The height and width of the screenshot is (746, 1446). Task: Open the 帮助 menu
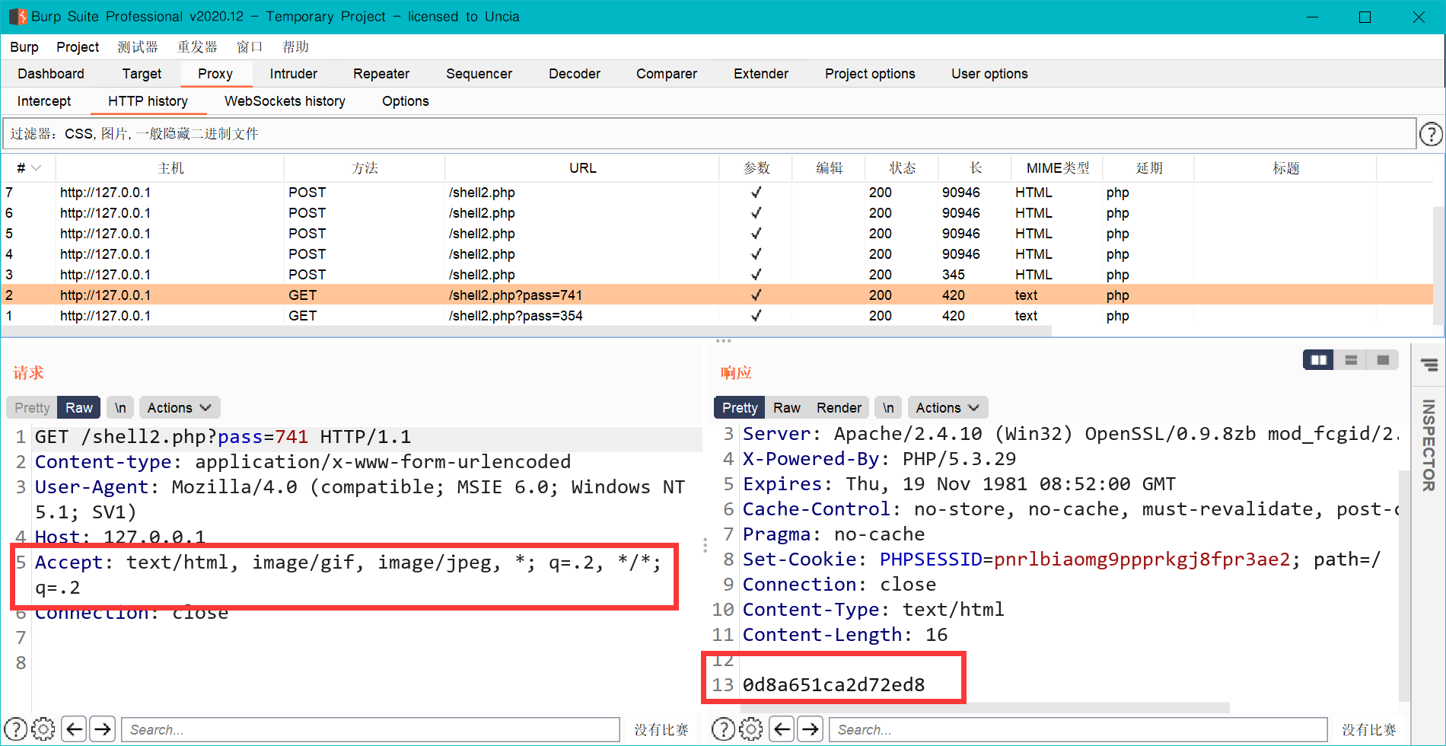pyautogui.click(x=295, y=47)
